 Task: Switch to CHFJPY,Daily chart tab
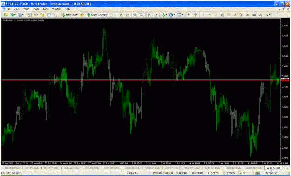(172, 168)
